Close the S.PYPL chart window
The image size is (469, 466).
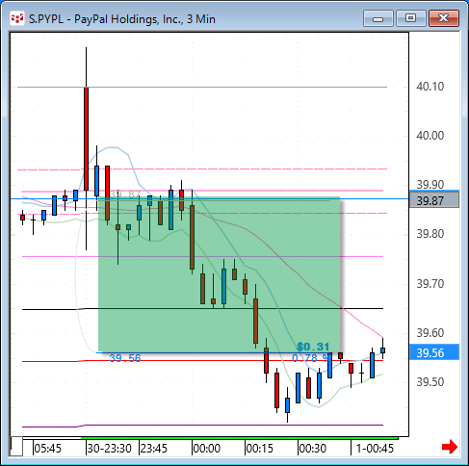444,18
